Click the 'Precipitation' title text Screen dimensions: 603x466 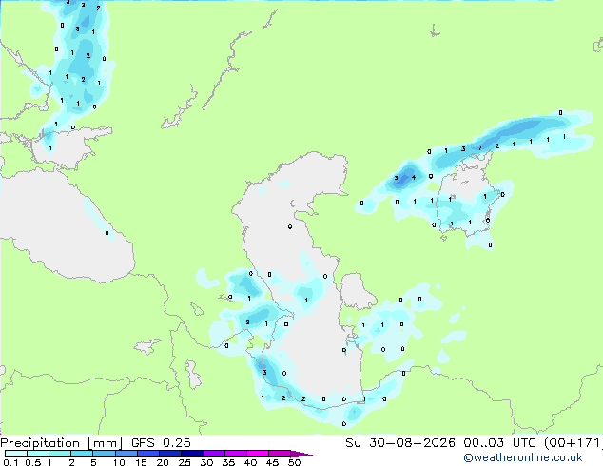coord(40,443)
